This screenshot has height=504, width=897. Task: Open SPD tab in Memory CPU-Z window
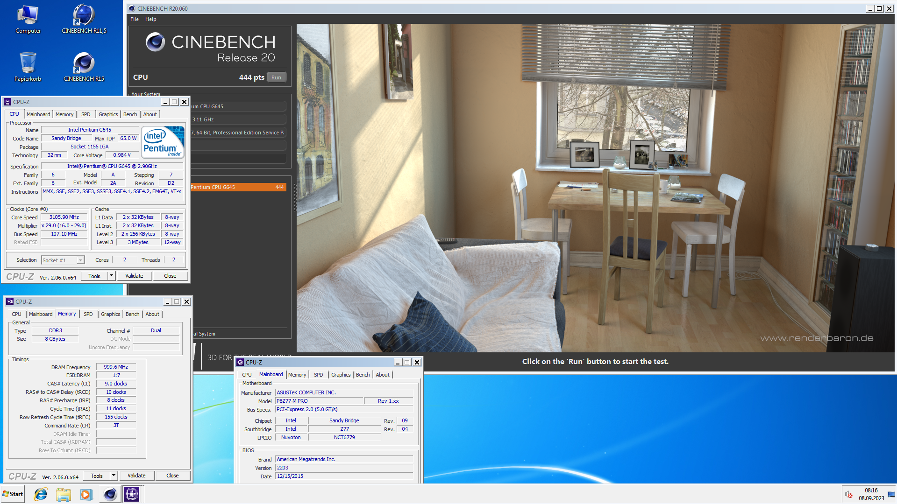(x=88, y=314)
